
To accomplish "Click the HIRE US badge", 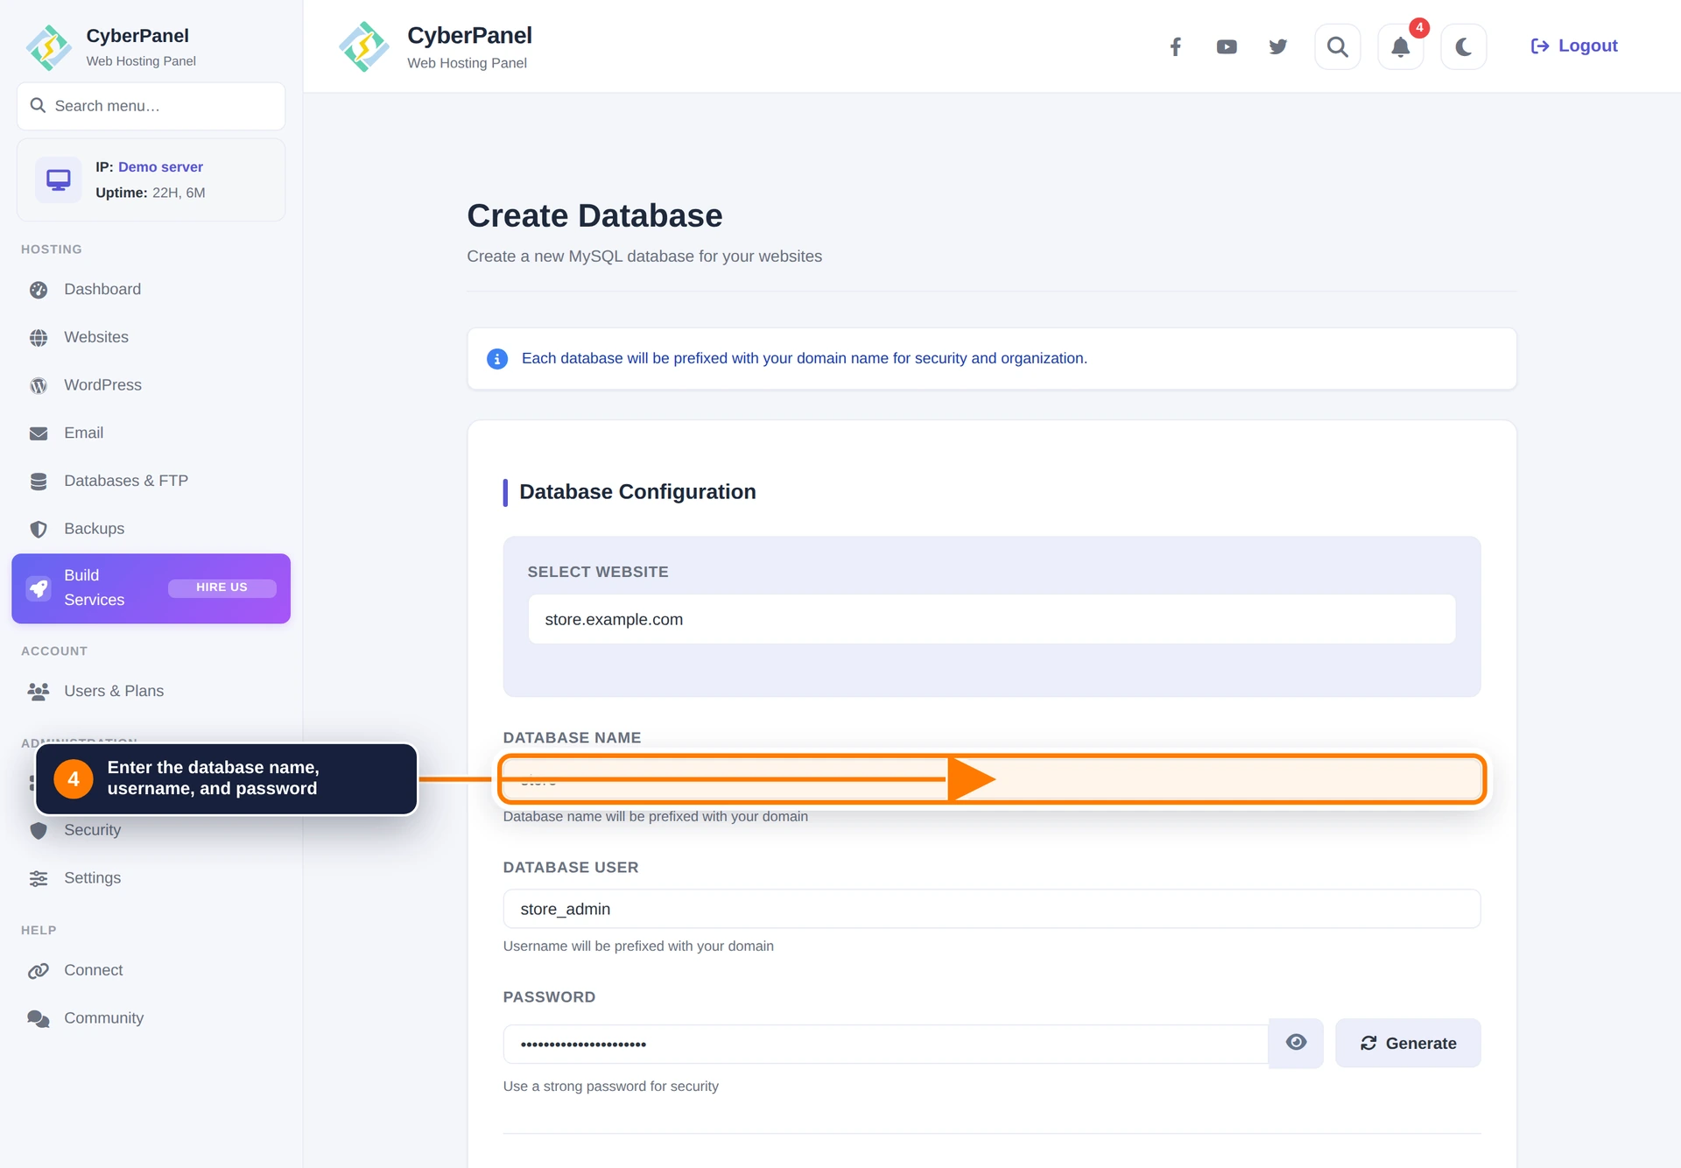I will (x=222, y=588).
